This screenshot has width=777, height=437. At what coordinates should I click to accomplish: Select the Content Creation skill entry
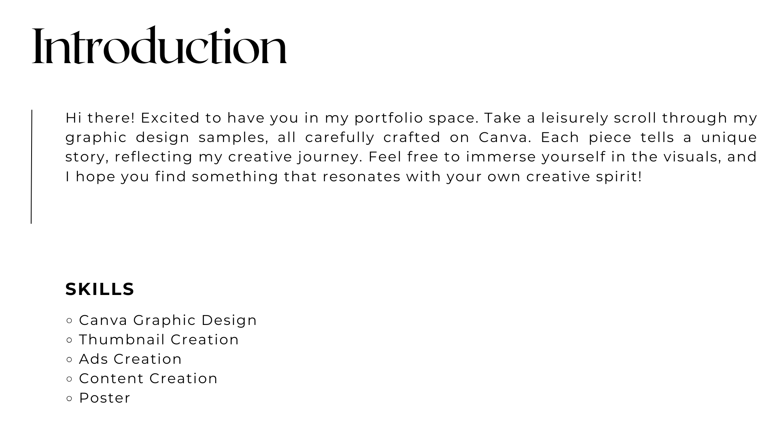(148, 378)
